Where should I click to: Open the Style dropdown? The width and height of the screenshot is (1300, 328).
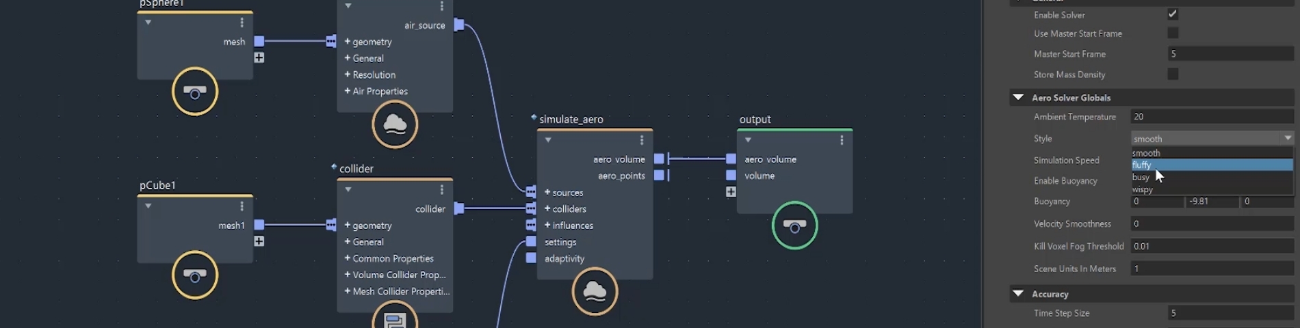click(1212, 138)
